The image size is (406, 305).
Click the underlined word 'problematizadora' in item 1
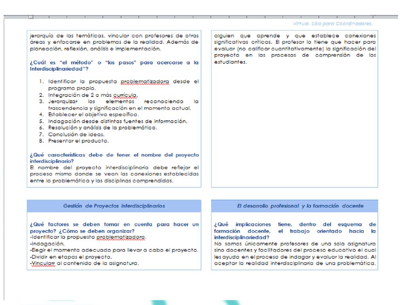coord(145,82)
